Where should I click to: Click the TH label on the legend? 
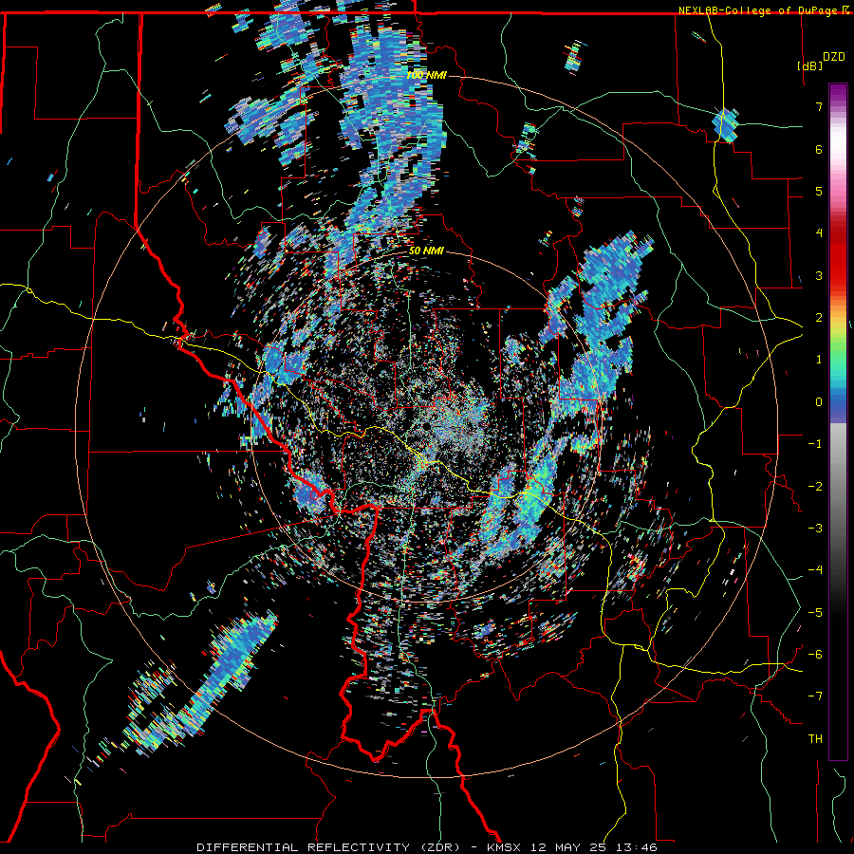click(815, 739)
